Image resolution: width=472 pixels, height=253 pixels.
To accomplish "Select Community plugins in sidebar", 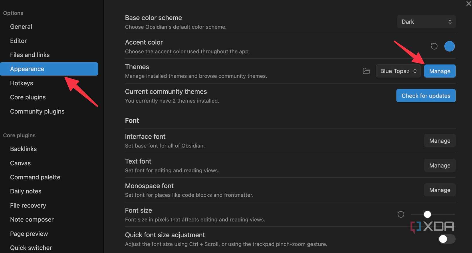I will [37, 111].
